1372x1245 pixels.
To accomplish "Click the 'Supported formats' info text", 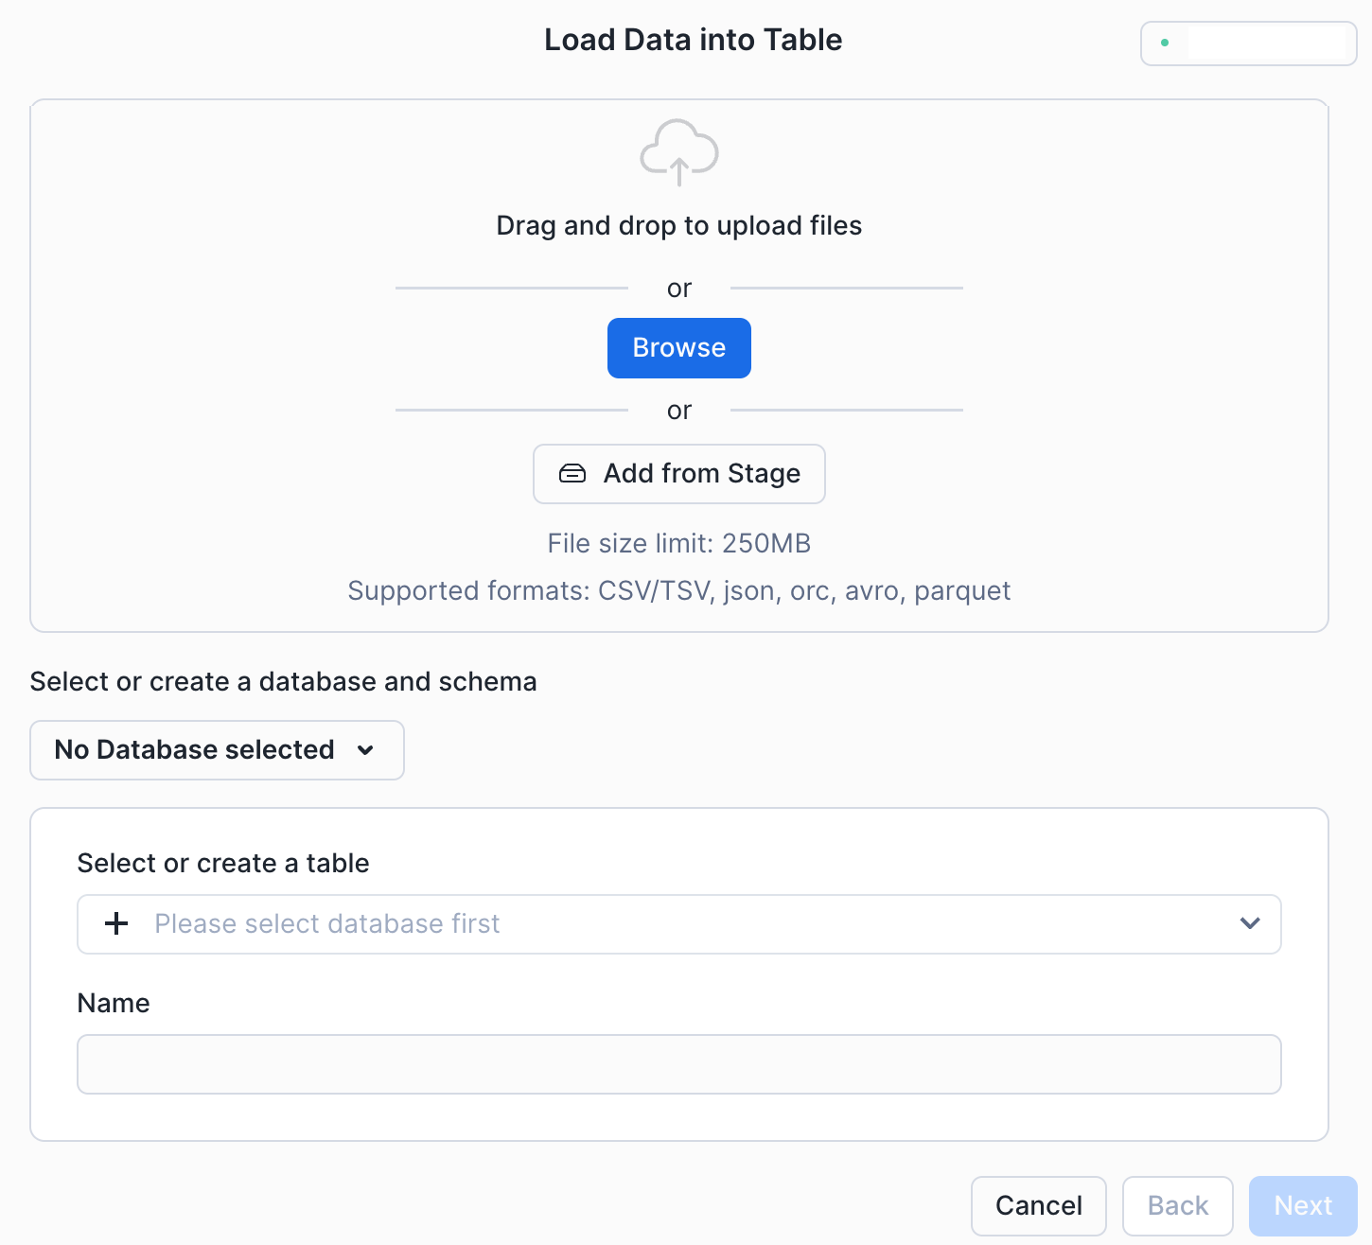I will 679,591.
